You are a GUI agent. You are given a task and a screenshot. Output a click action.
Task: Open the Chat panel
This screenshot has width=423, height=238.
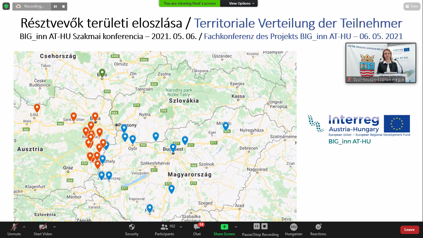197,230
